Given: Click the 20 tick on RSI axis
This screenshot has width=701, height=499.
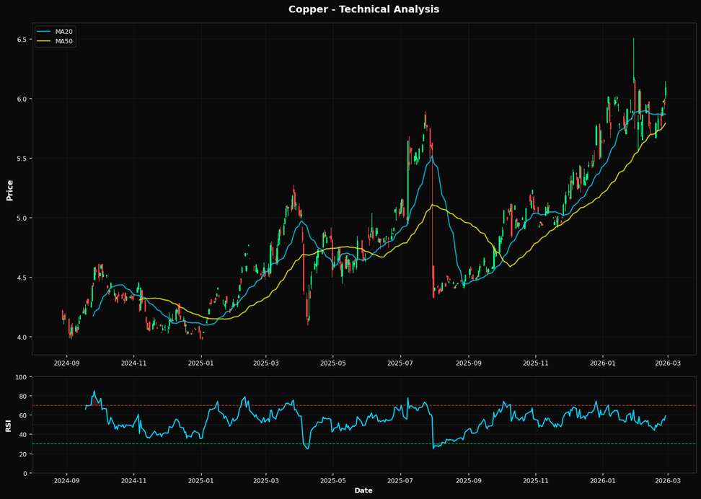Looking at the screenshot, I should (x=23, y=454).
